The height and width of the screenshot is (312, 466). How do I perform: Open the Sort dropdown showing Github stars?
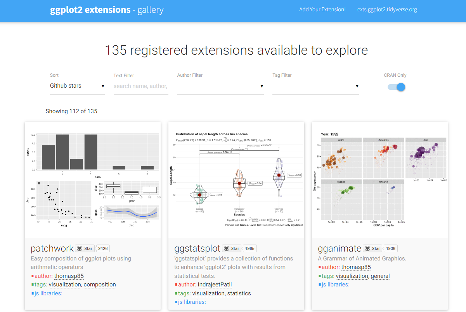[77, 86]
